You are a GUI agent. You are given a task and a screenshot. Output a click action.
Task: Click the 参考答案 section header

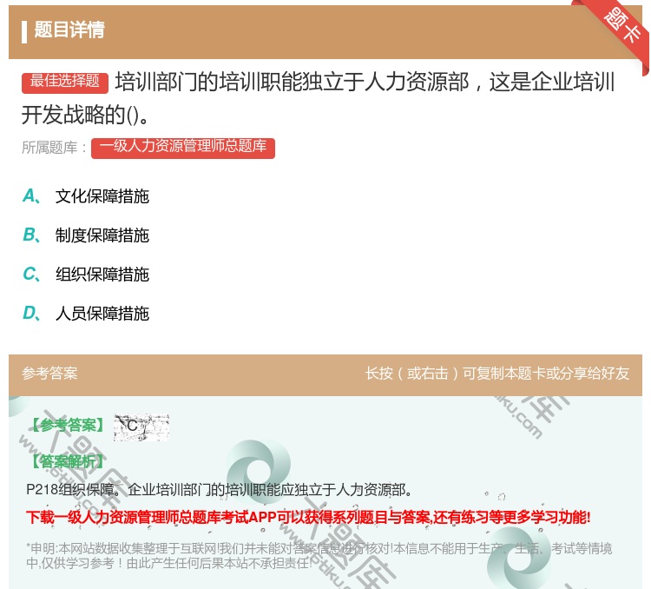(x=49, y=374)
